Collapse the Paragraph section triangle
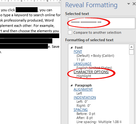 (x=71, y=86)
